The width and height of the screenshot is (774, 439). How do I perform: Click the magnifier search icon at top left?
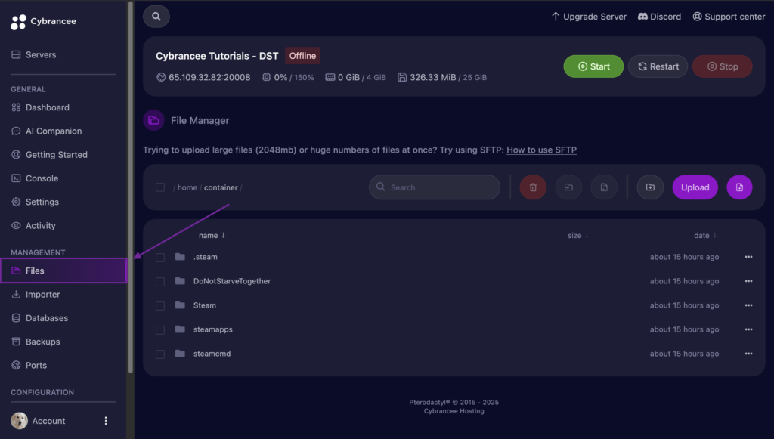click(x=156, y=16)
